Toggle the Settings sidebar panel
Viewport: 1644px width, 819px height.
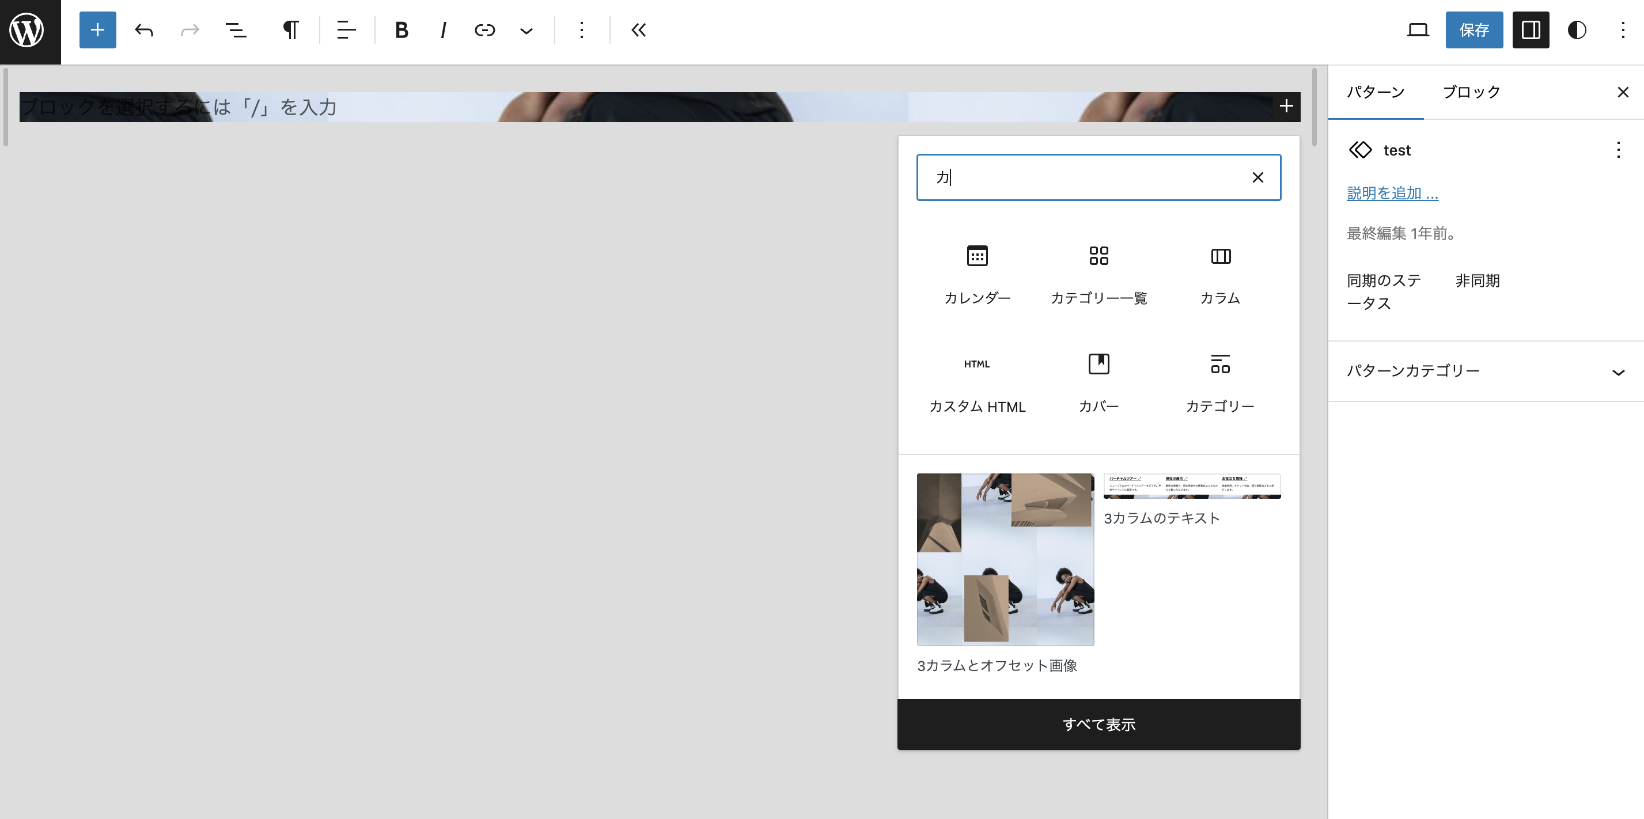(x=1531, y=30)
